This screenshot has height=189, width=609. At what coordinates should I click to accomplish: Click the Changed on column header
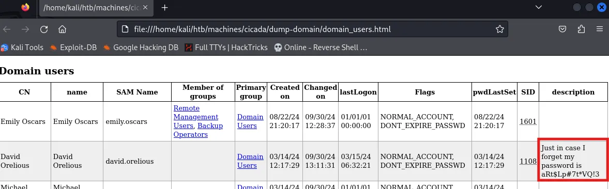pyautogui.click(x=321, y=92)
